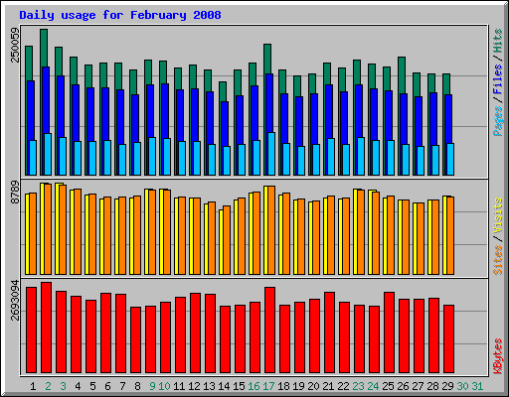Screen dimensions: 509x397
Task: Click the dark blue Files bar for day 14
Action: point(225,124)
